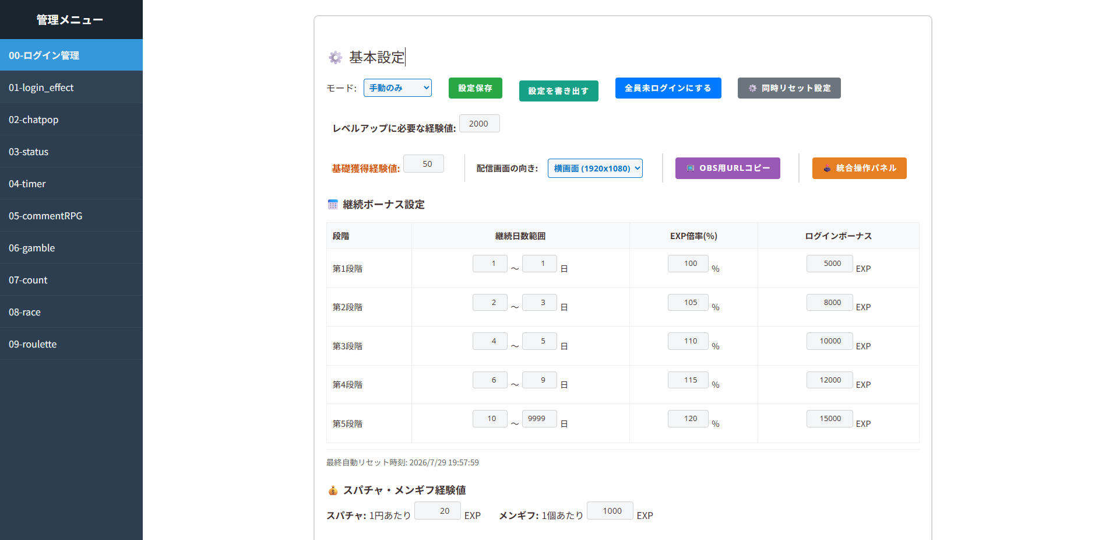Viewport: 1102px width, 540px height.
Task: Click the 管理メニュー sidebar header
Action: click(70, 20)
